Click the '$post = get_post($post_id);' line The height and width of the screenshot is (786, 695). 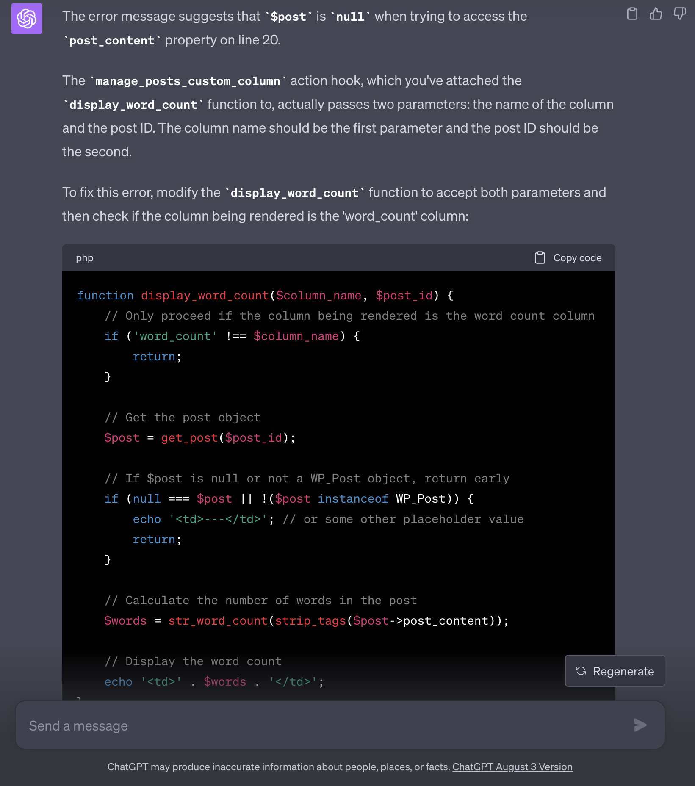tap(200, 438)
